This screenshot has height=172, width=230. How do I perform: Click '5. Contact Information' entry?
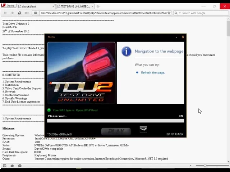16,95
